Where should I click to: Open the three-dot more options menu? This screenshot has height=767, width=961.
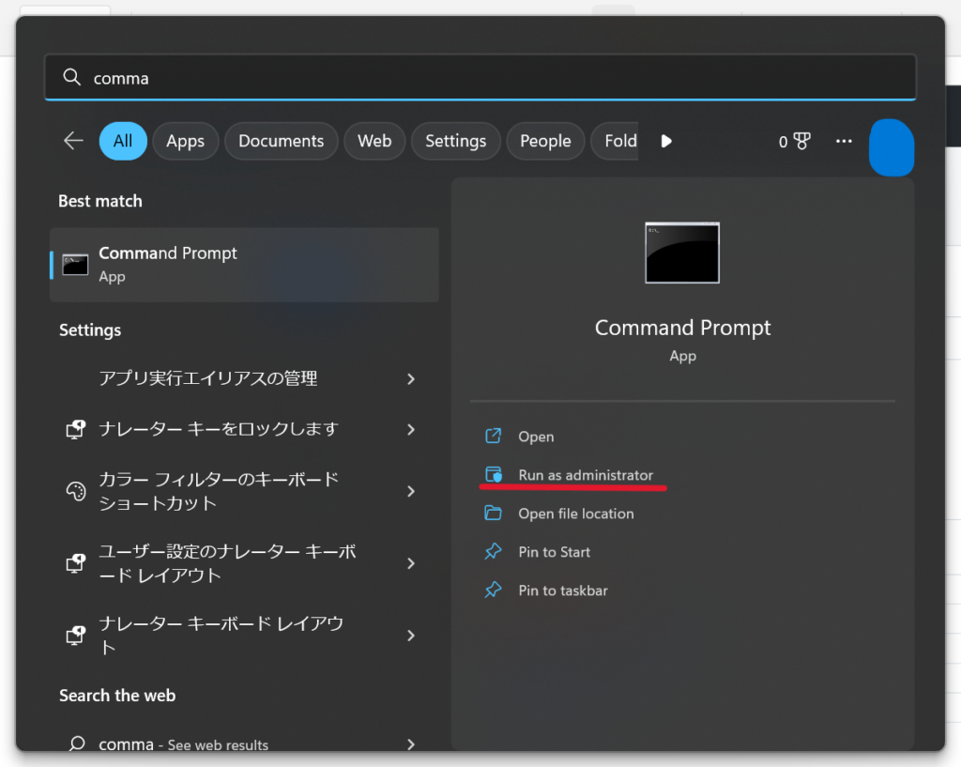pos(844,142)
